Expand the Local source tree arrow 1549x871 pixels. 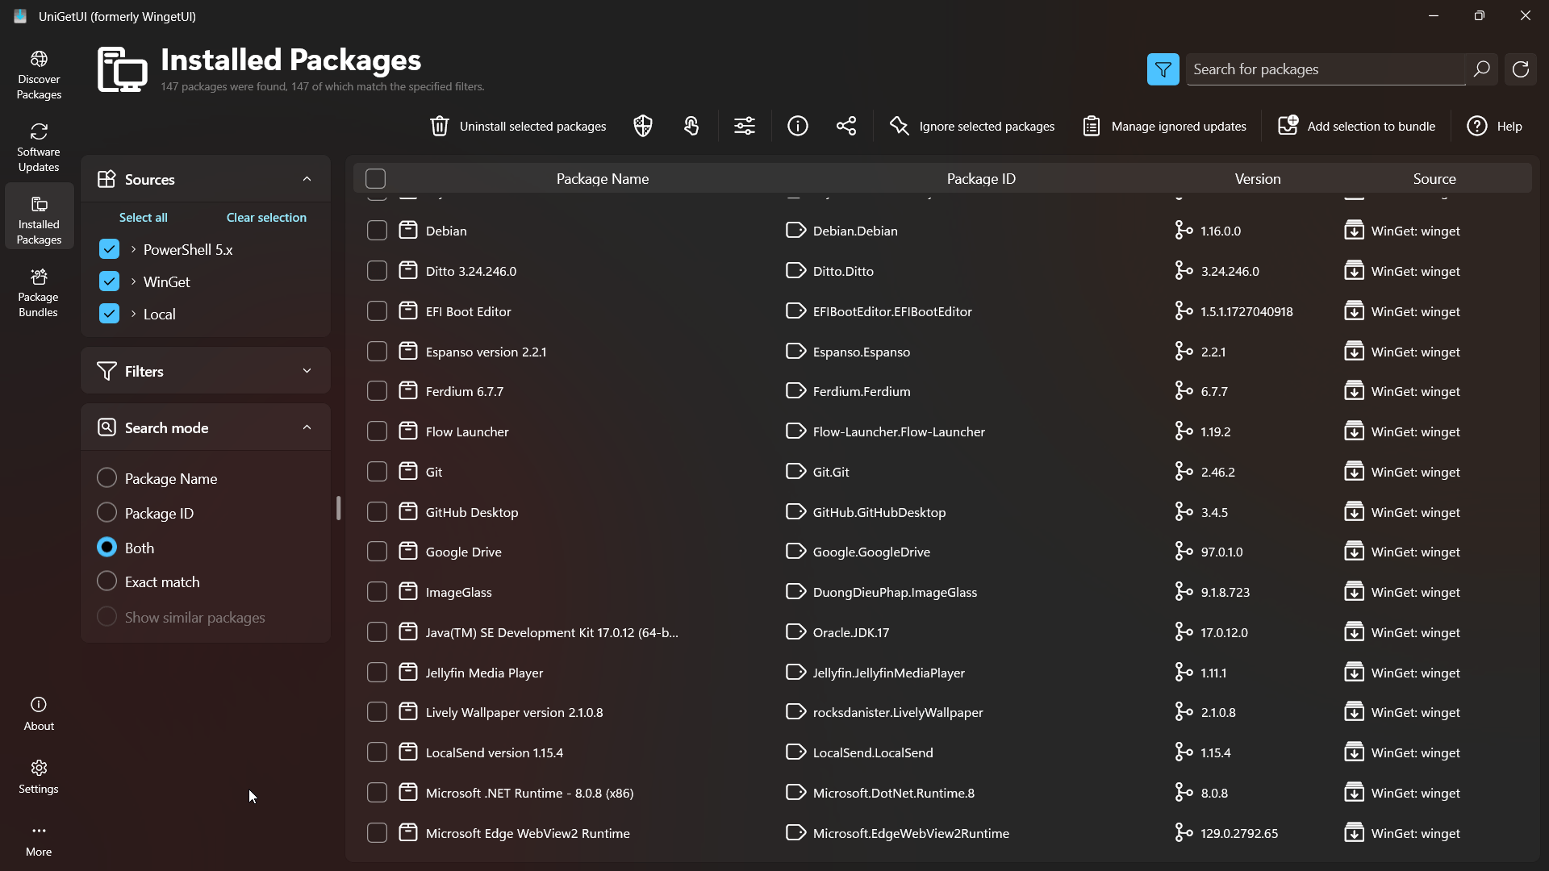click(x=133, y=314)
